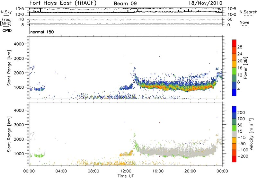Click the -200 label on the Velocity color bar

pos(243,156)
